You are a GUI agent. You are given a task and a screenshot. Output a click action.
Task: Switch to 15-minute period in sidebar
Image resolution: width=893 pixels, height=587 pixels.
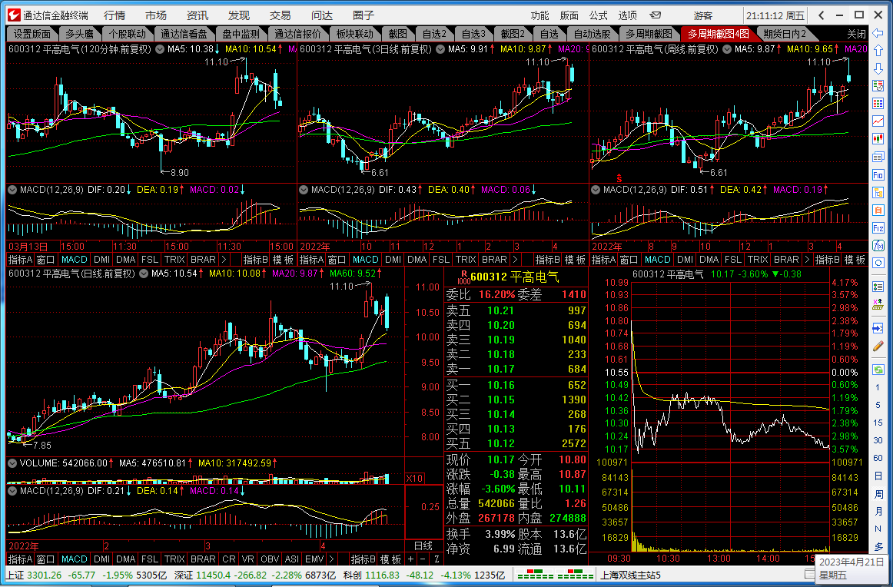click(878, 423)
